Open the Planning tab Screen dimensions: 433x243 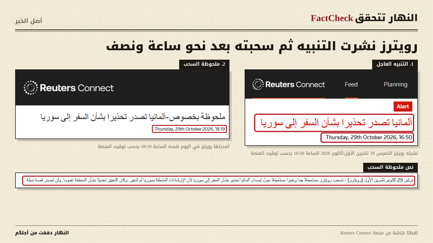(395, 85)
